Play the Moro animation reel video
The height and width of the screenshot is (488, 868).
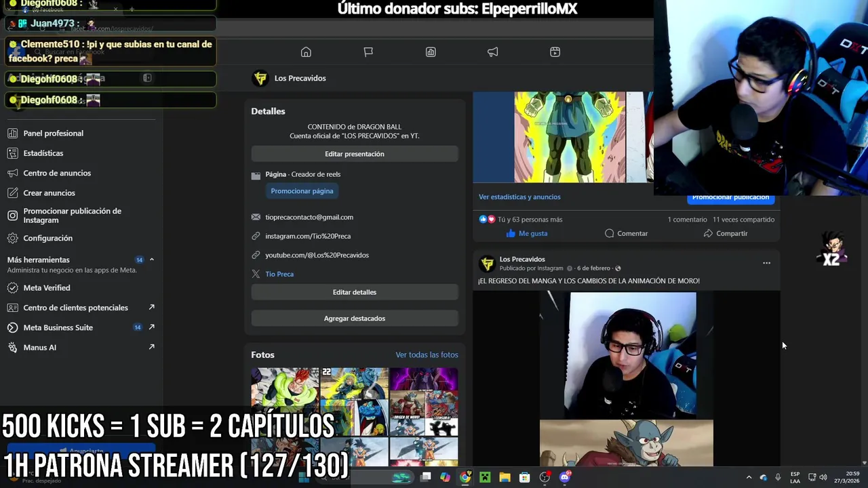(x=627, y=378)
